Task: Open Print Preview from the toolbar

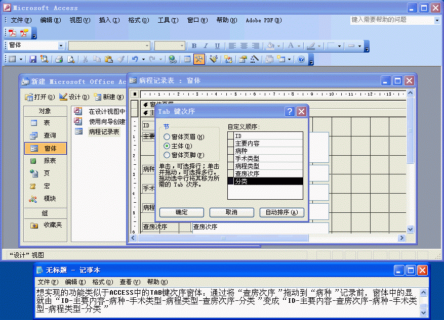Action: click(x=70, y=59)
